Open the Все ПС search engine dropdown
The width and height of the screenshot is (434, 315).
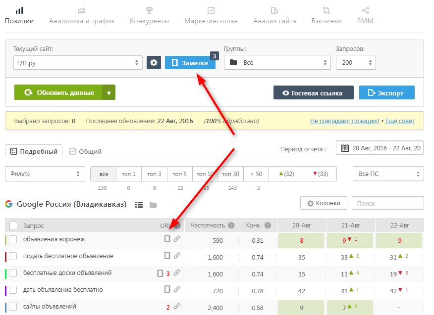tap(388, 174)
